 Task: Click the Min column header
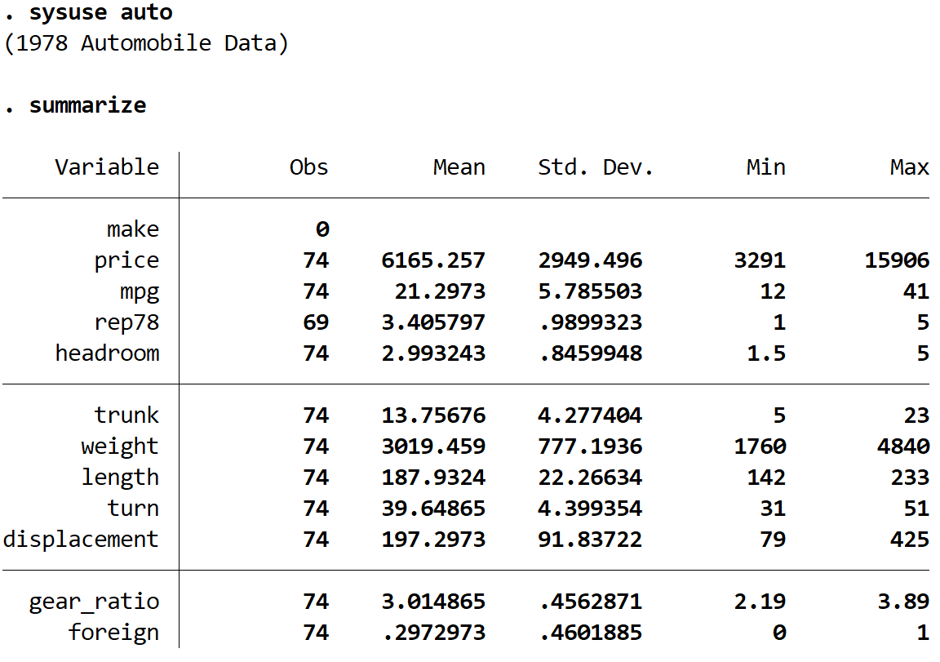766,167
